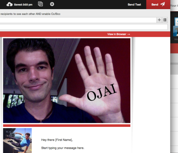Open the address book notebook icon

coord(165,20)
